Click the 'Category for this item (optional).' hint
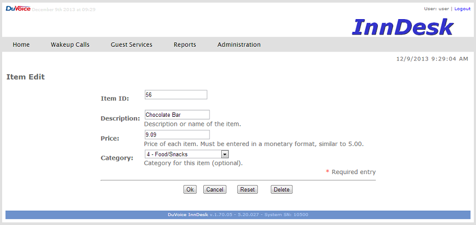 (193, 163)
